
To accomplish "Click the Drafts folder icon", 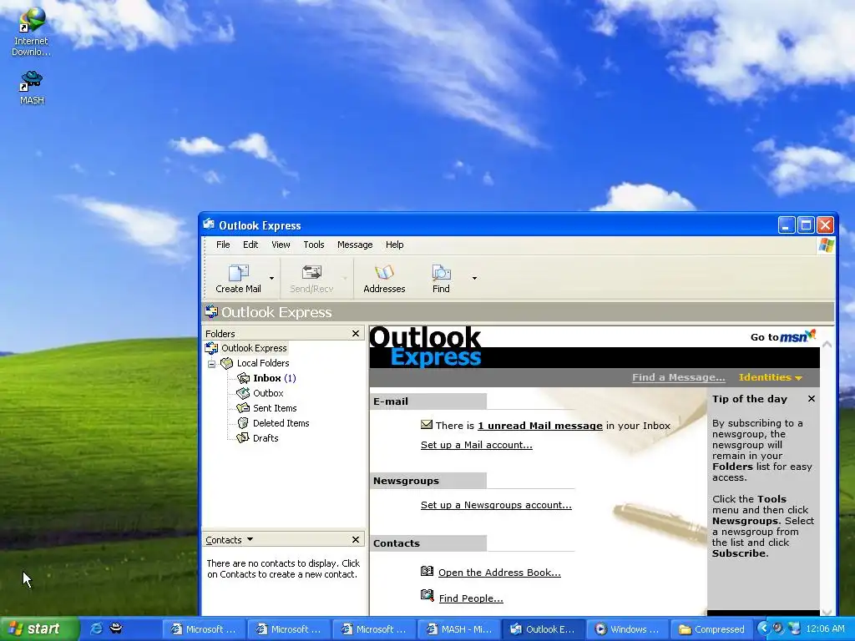I will (x=243, y=438).
